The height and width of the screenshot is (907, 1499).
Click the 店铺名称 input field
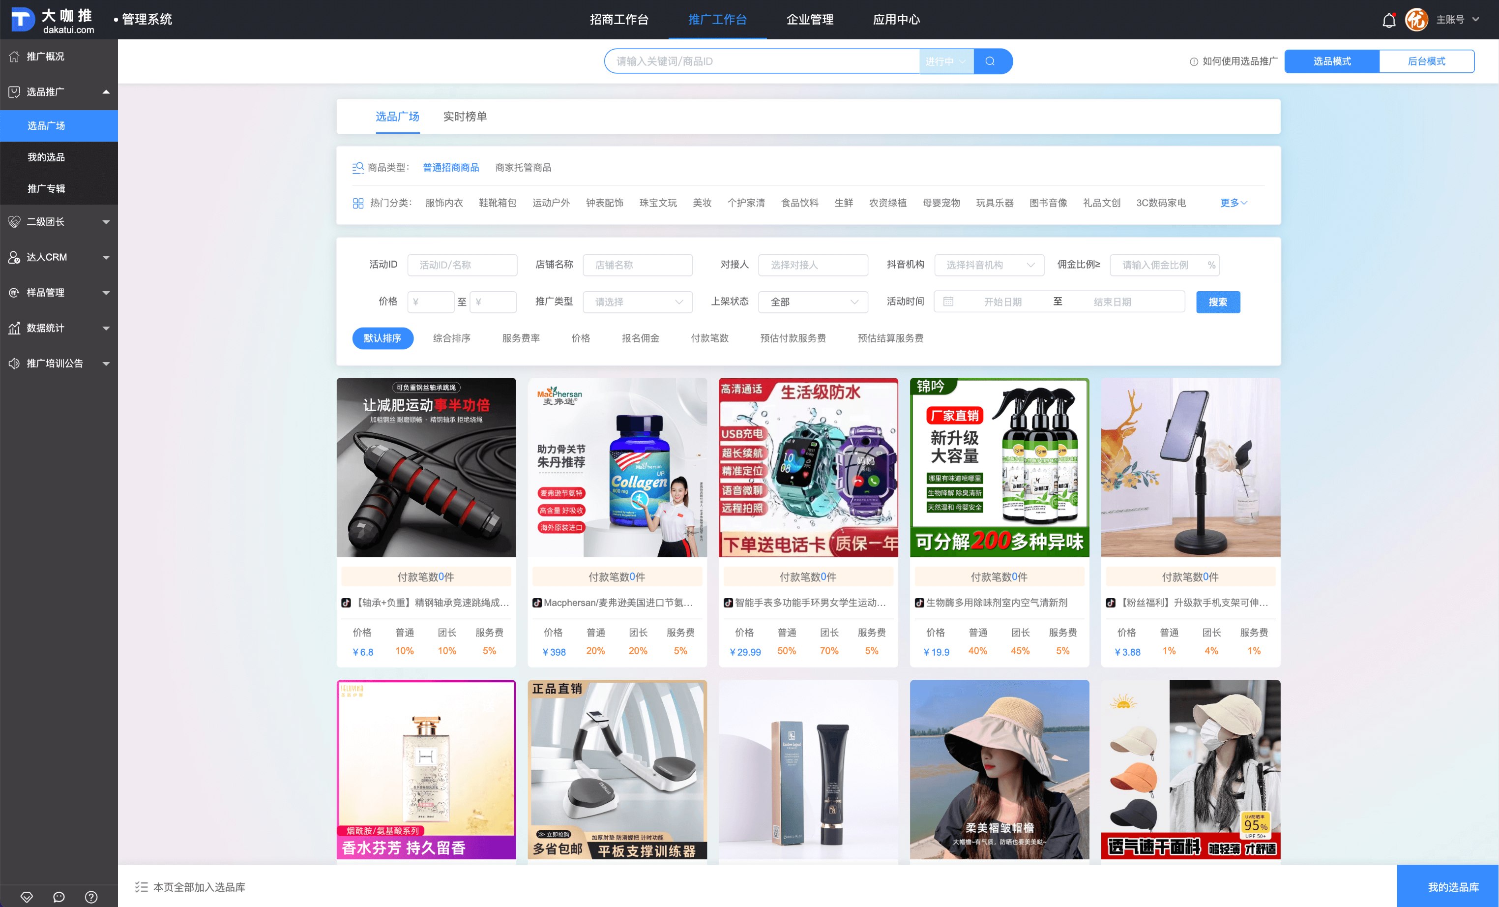tap(637, 265)
